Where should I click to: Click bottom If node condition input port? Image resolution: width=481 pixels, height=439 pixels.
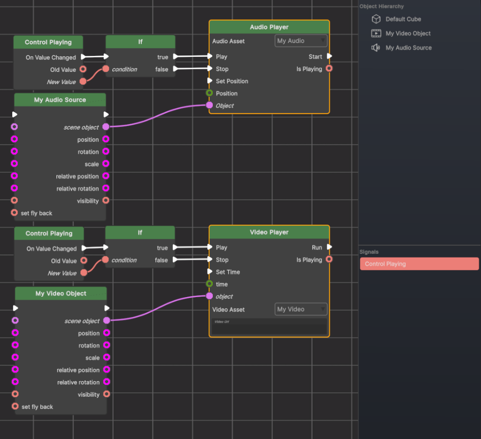(x=106, y=260)
